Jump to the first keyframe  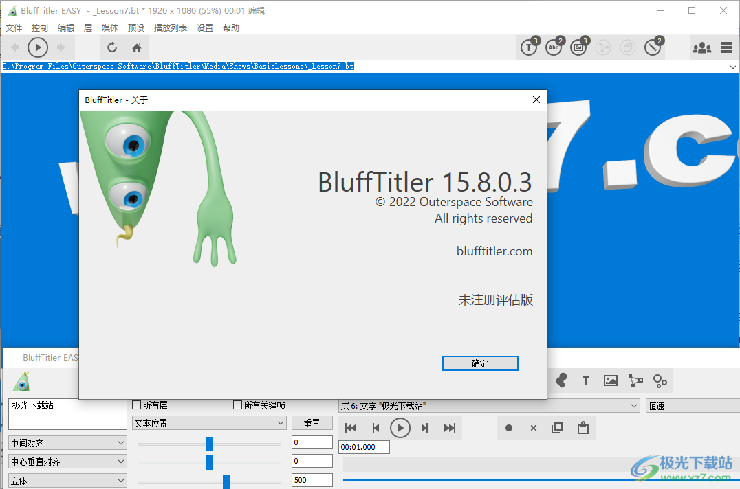pyautogui.click(x=351, y=428)
